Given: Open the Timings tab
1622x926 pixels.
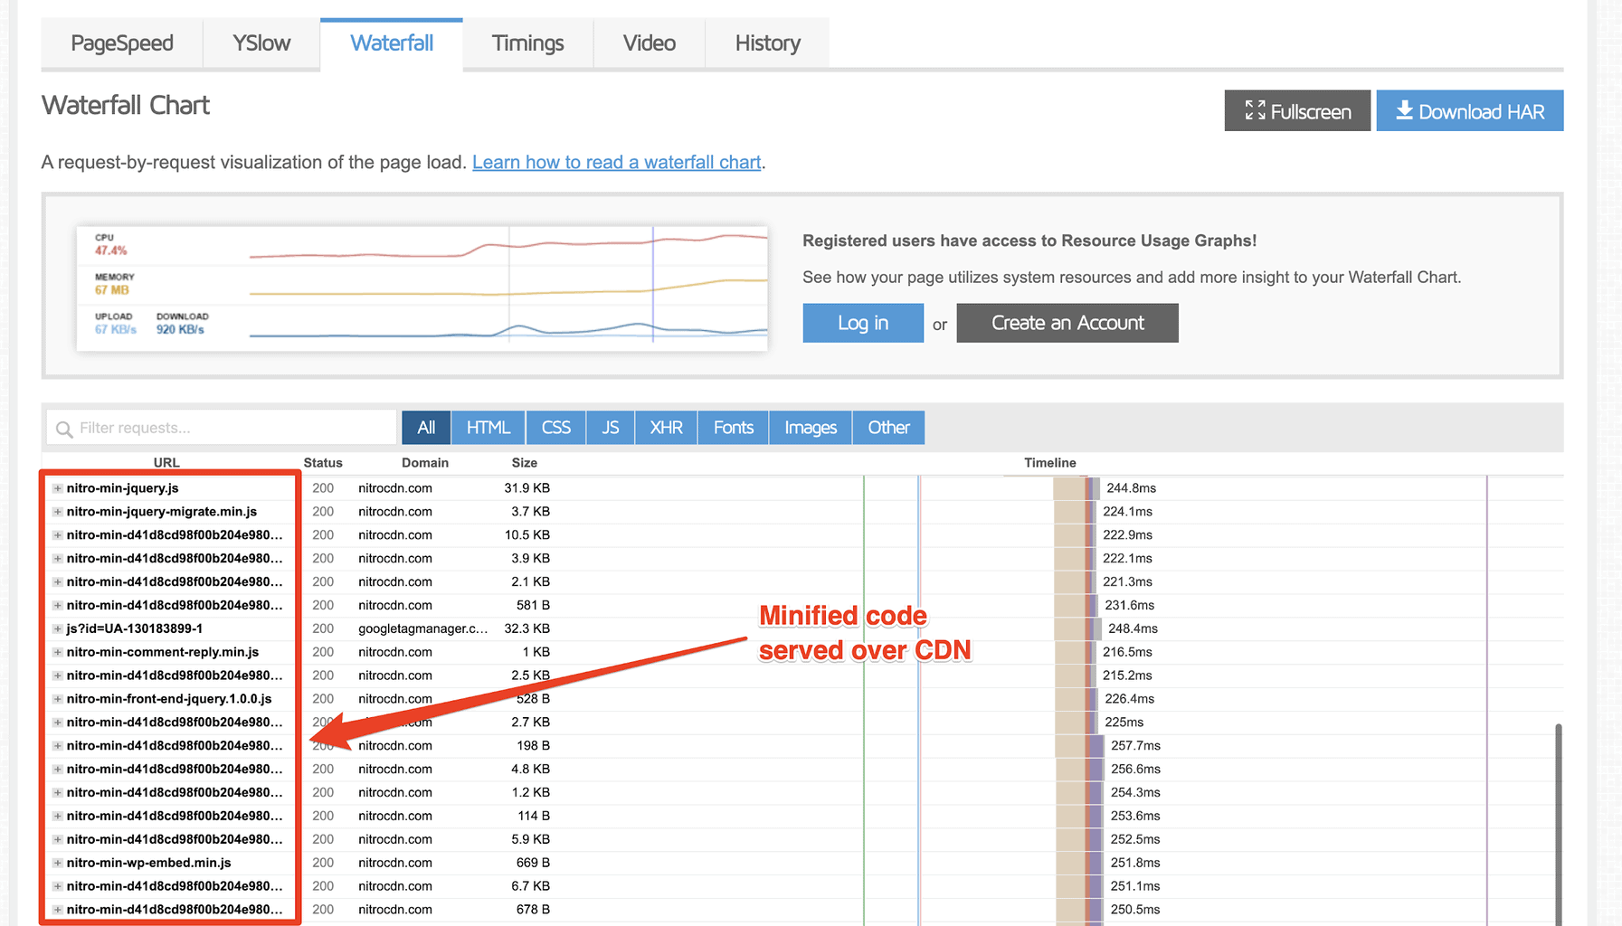Looking at the screenshot, I should point(527,43).
